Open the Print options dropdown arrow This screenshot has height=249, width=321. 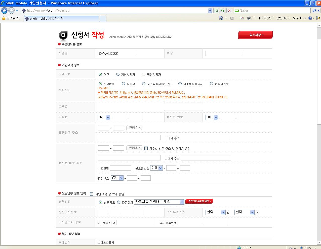coord(254,18)
